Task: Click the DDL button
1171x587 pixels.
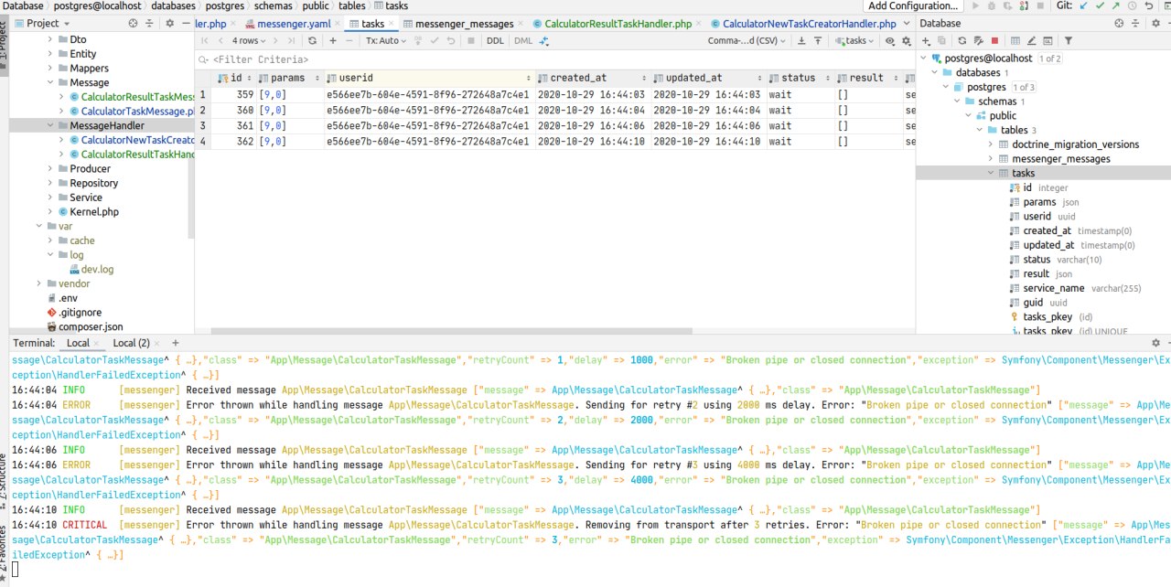Action: coord(495,41)
